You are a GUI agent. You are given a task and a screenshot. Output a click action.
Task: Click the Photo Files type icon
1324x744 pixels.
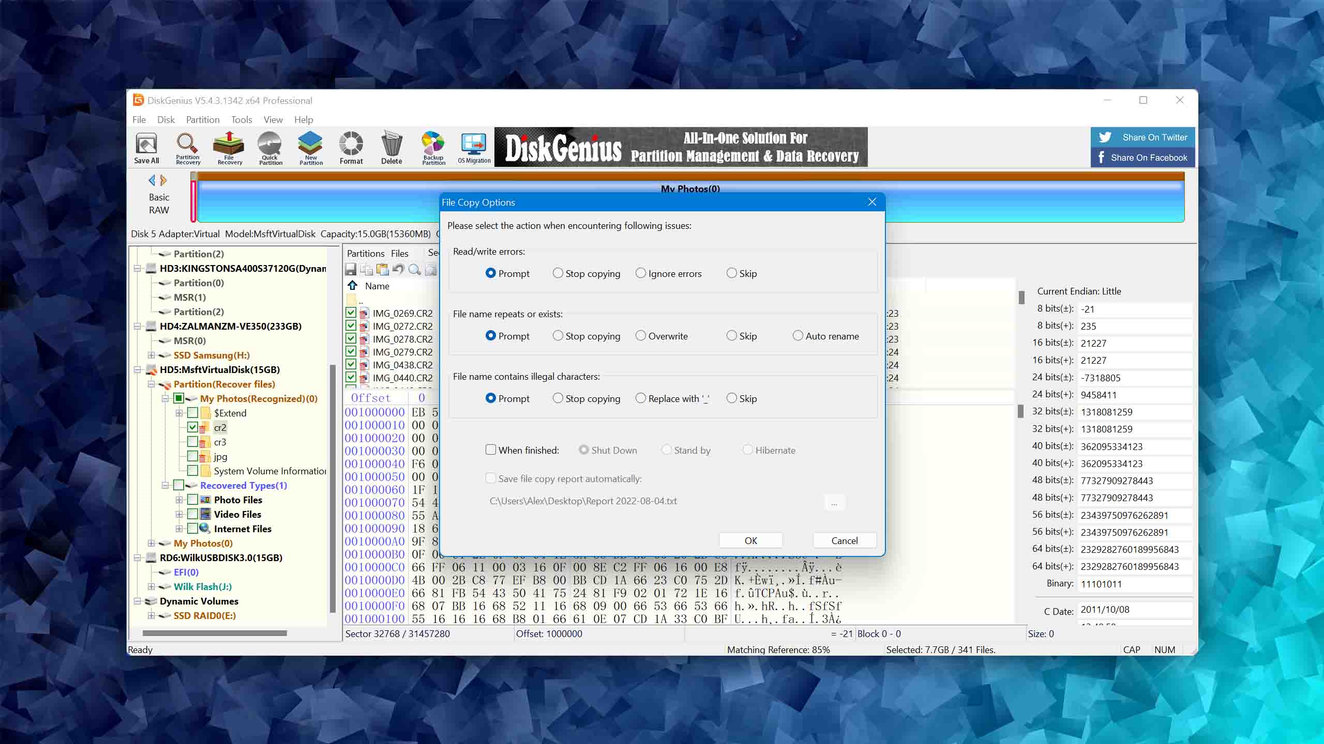(205, 500)
